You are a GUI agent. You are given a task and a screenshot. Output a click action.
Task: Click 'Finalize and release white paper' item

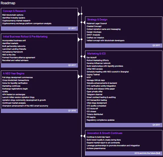101,89
